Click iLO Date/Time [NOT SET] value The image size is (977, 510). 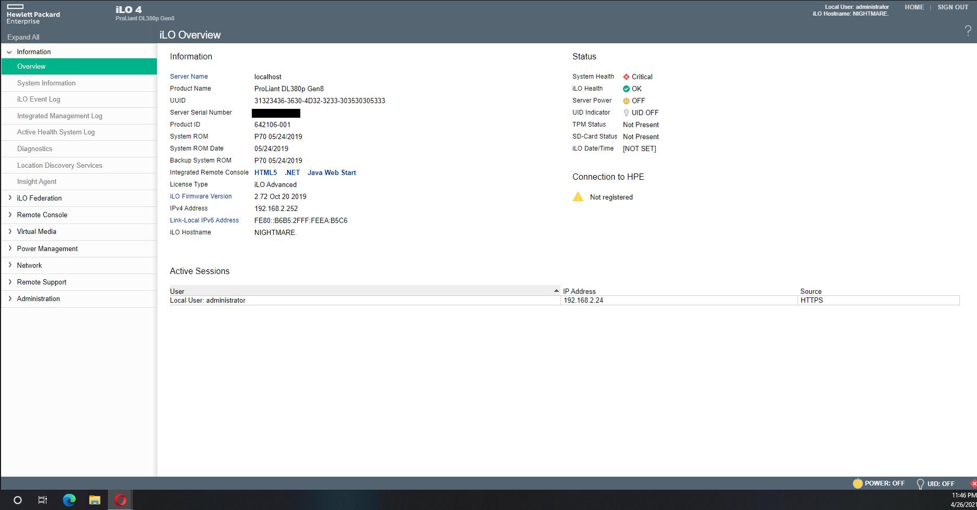(639, 148)
